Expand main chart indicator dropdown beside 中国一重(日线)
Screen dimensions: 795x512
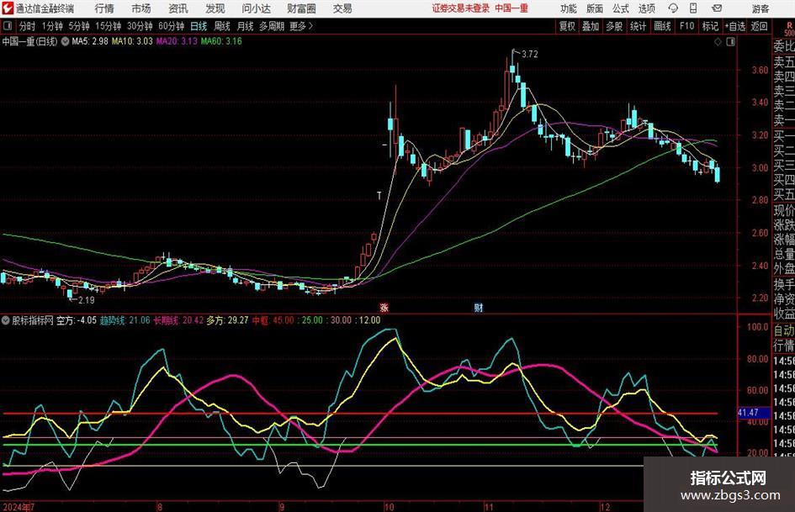[65, 41]
